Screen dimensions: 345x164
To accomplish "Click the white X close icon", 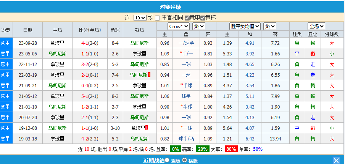I will coord(336,160).
